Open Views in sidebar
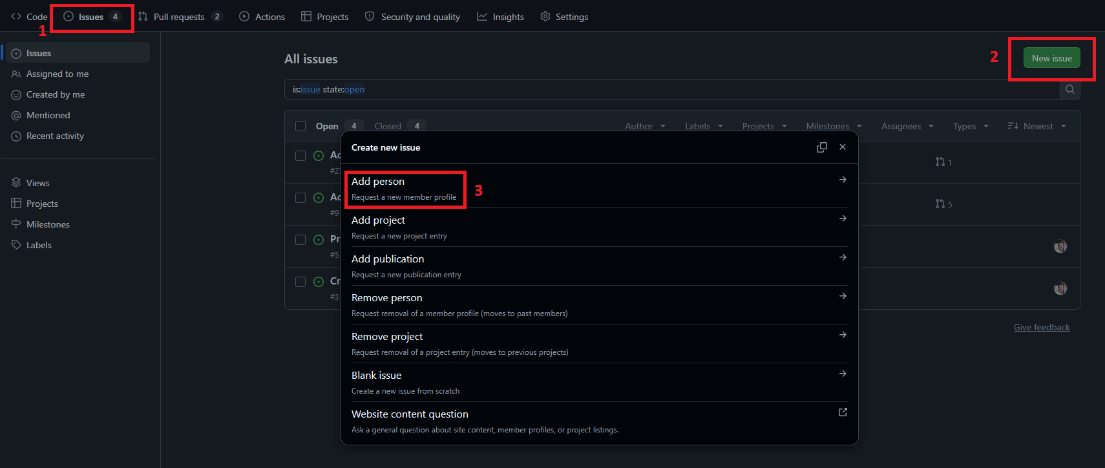1105x468 pixels. click(x=78, y=183)
